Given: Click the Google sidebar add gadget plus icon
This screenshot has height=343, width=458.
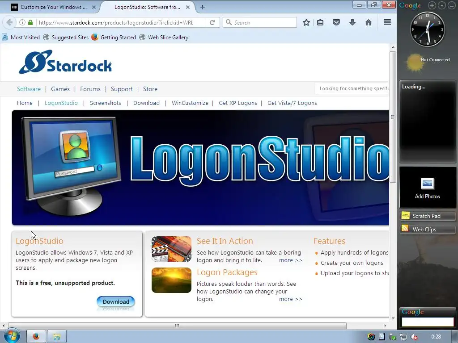Looking at the screenshot, I should pos(432,5).
